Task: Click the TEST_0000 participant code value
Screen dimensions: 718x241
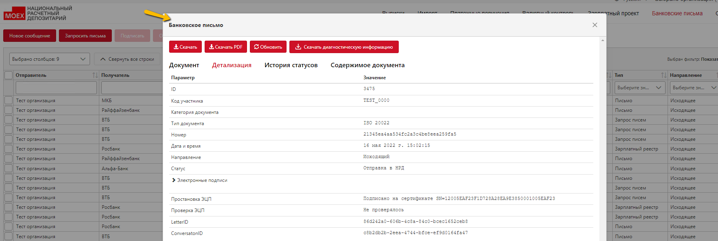Action: pos(376,101)
